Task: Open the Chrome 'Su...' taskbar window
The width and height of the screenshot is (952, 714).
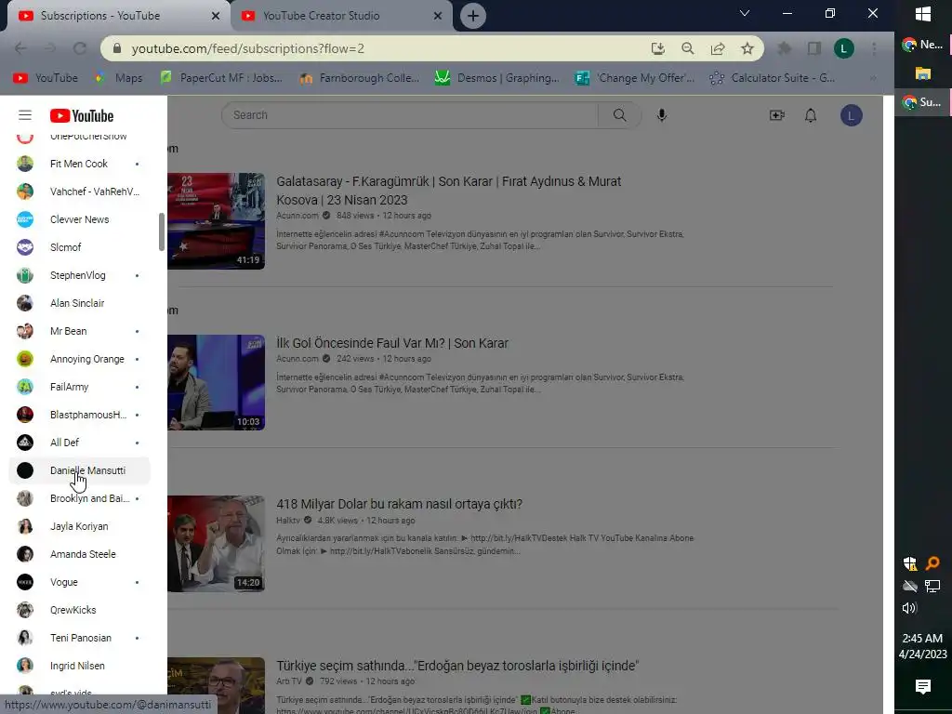Action: coord(923,102)
